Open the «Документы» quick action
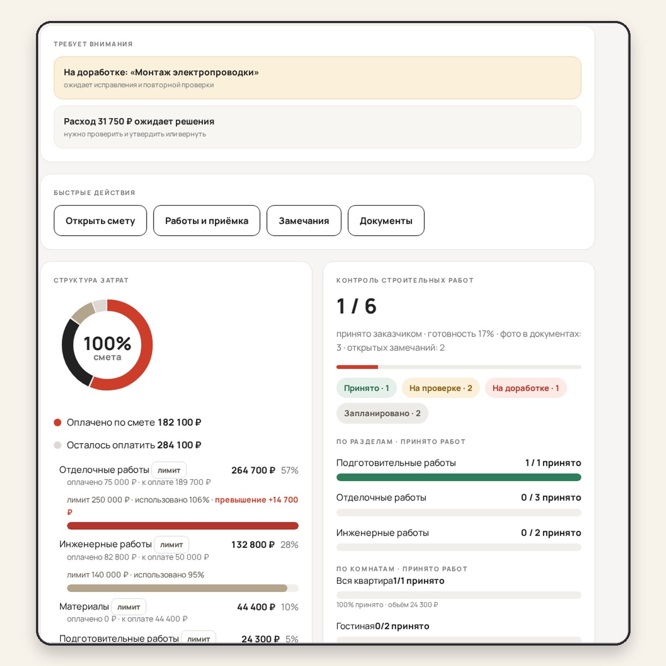The width and height of the screenshot is (666, 666). tap(386, 221)
